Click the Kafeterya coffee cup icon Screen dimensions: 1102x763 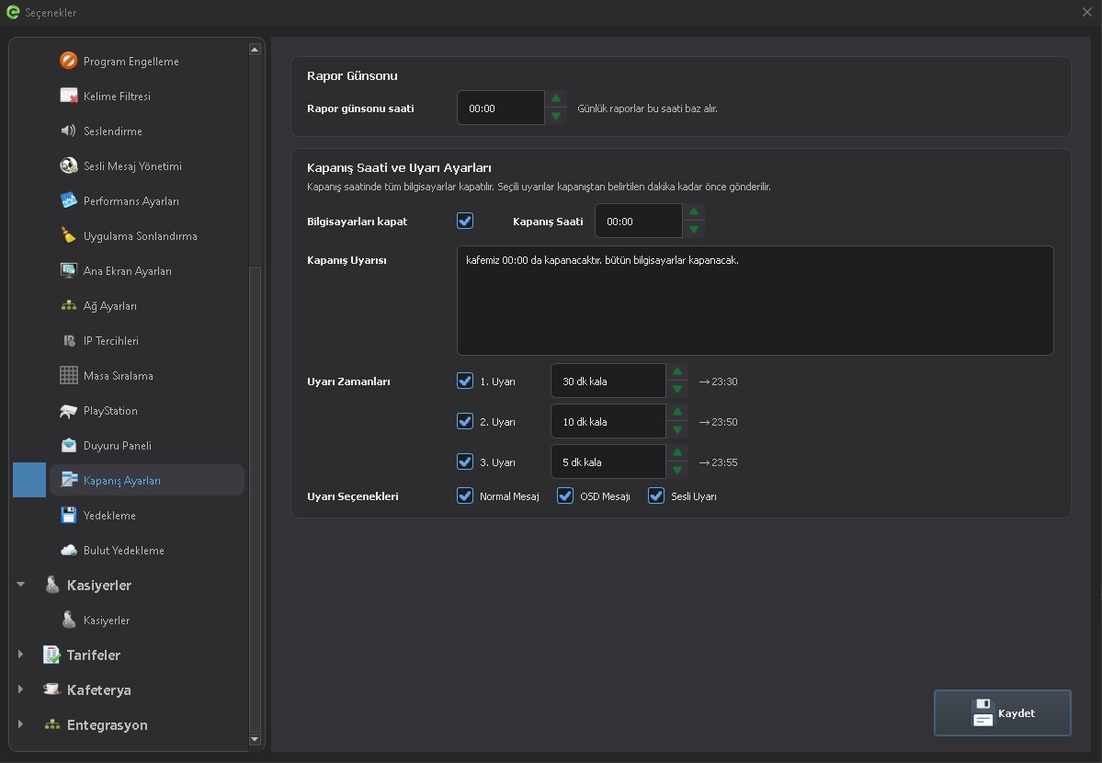click(51, 689)
